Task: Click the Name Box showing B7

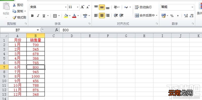Action: pos(18,30)
